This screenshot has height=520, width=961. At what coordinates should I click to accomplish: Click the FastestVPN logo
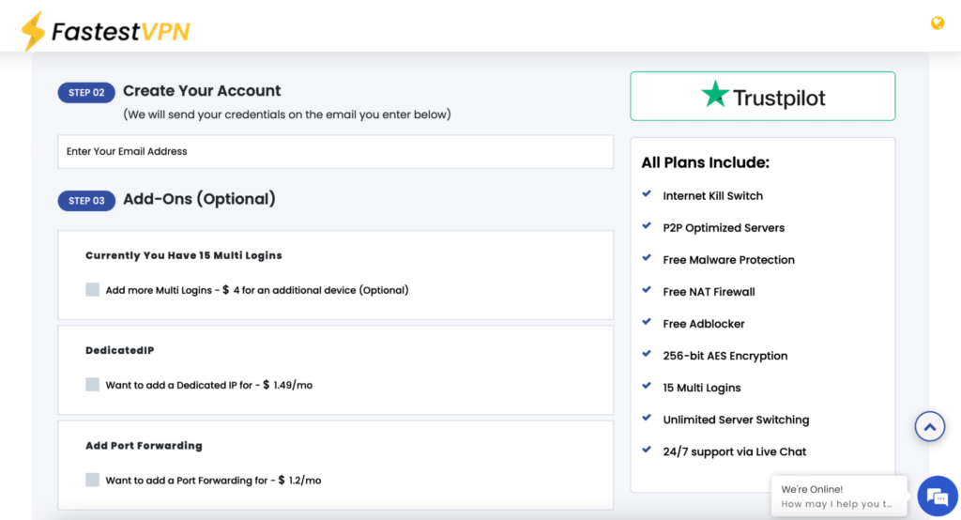(105, 31)
